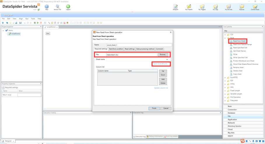The image size is (265, 144).
Task: Click the Save floppy disk toolbar icon
Action: pos(20,23)
